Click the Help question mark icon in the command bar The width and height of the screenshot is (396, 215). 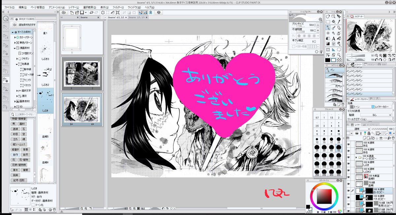(159, 13)
